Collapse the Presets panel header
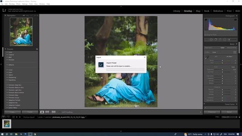The height and width of the screenshot is (136, 242). pyautogui.click(x=5, y=49)
